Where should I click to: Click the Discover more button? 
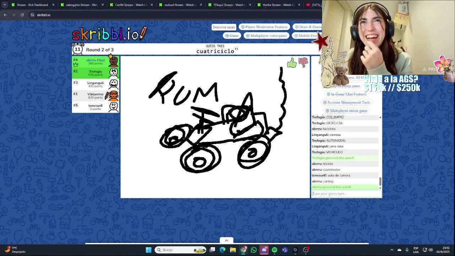pos(224,27)
